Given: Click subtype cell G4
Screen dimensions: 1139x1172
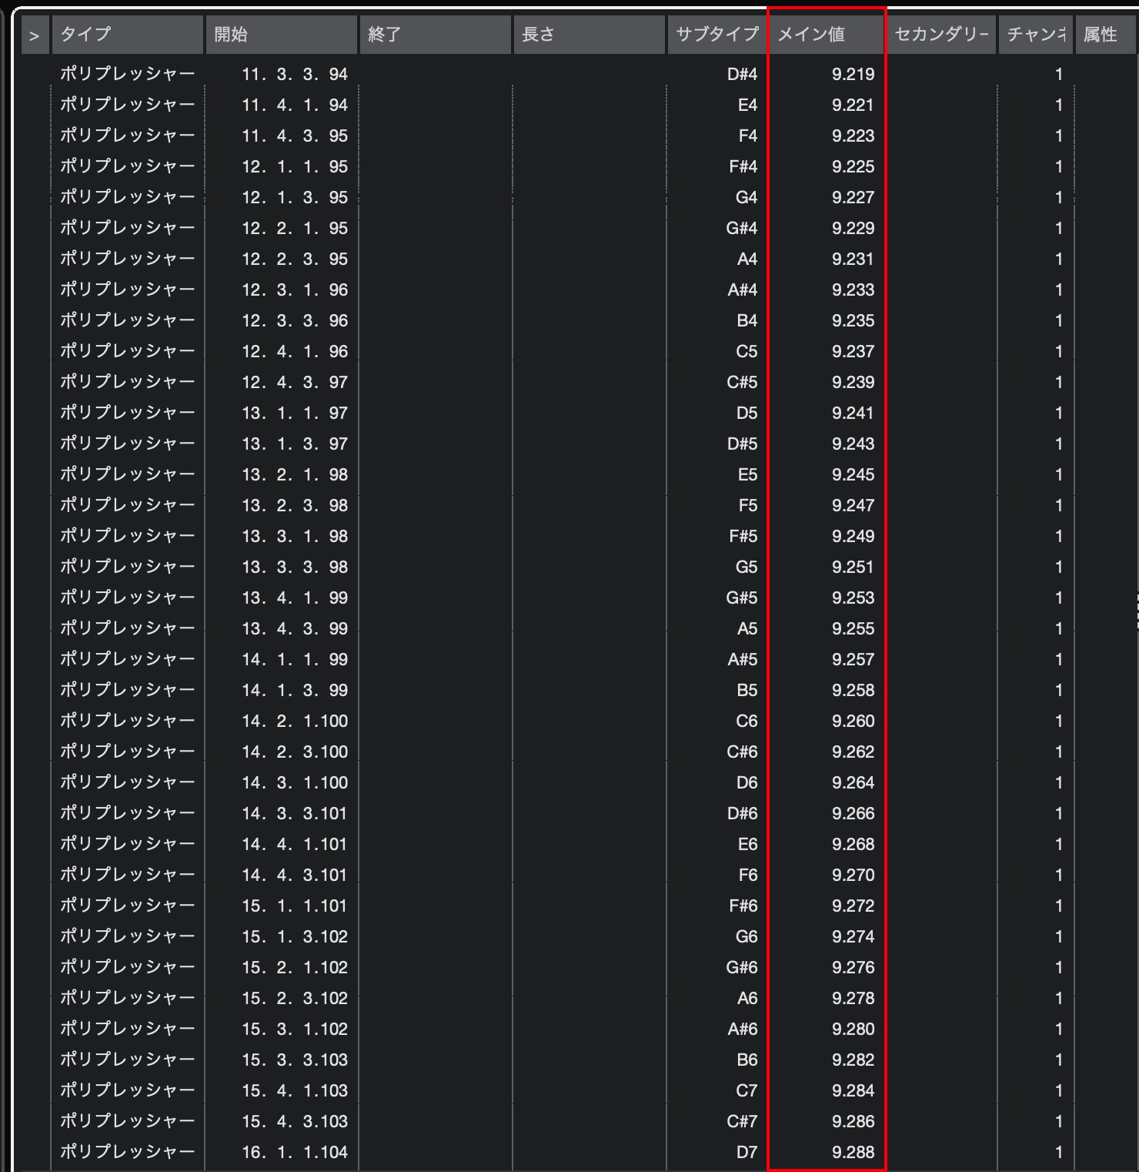Looking at the screenshot, I should click(x=747, y=197).
